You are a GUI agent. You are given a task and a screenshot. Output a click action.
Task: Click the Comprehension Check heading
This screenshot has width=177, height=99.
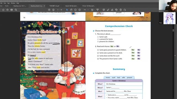click(119, 26)
